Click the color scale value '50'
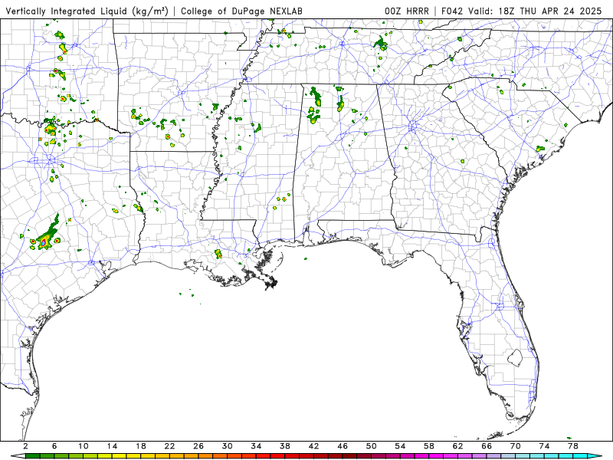 point(372,446)
